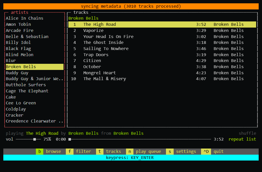This screenshot has width=262, height=172.
Task: Select the 'b' browse shortcut key
Action: (x=40, y=151)
